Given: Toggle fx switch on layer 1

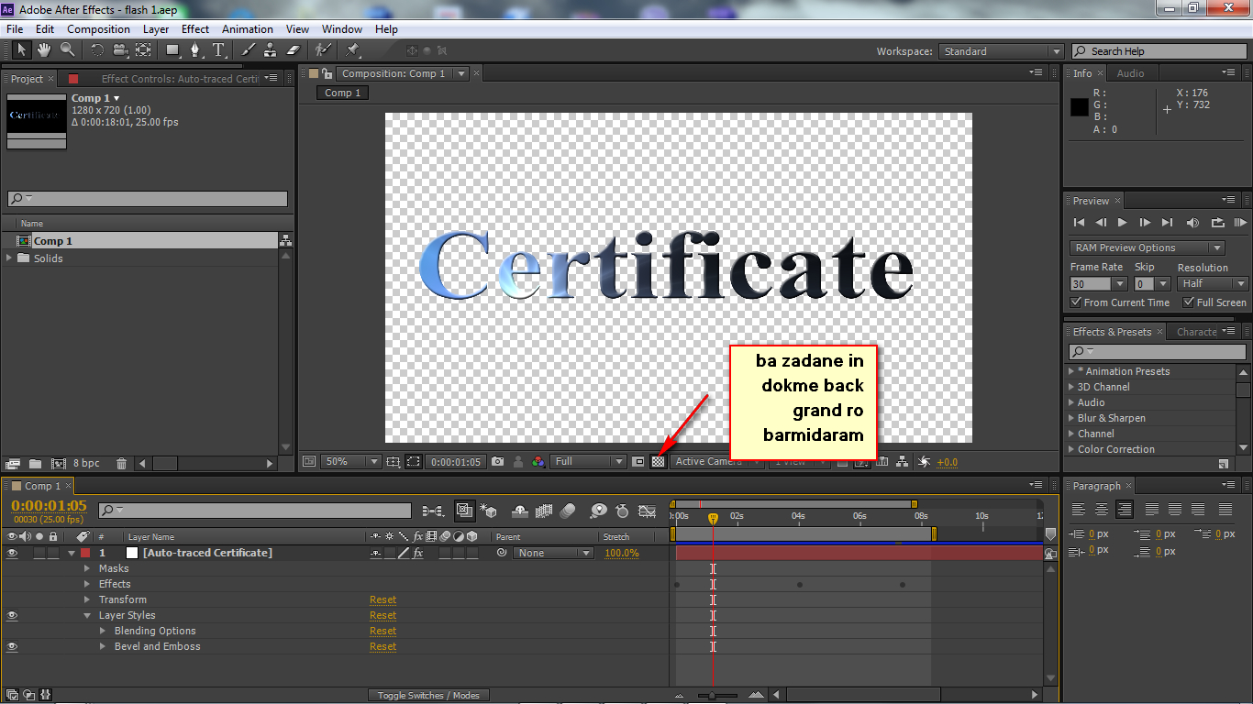Looking at the screenshot, I should [418, 553].
